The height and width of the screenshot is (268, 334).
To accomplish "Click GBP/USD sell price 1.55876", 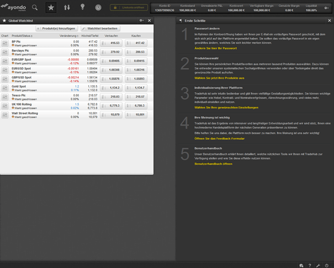I will (111, 79).
